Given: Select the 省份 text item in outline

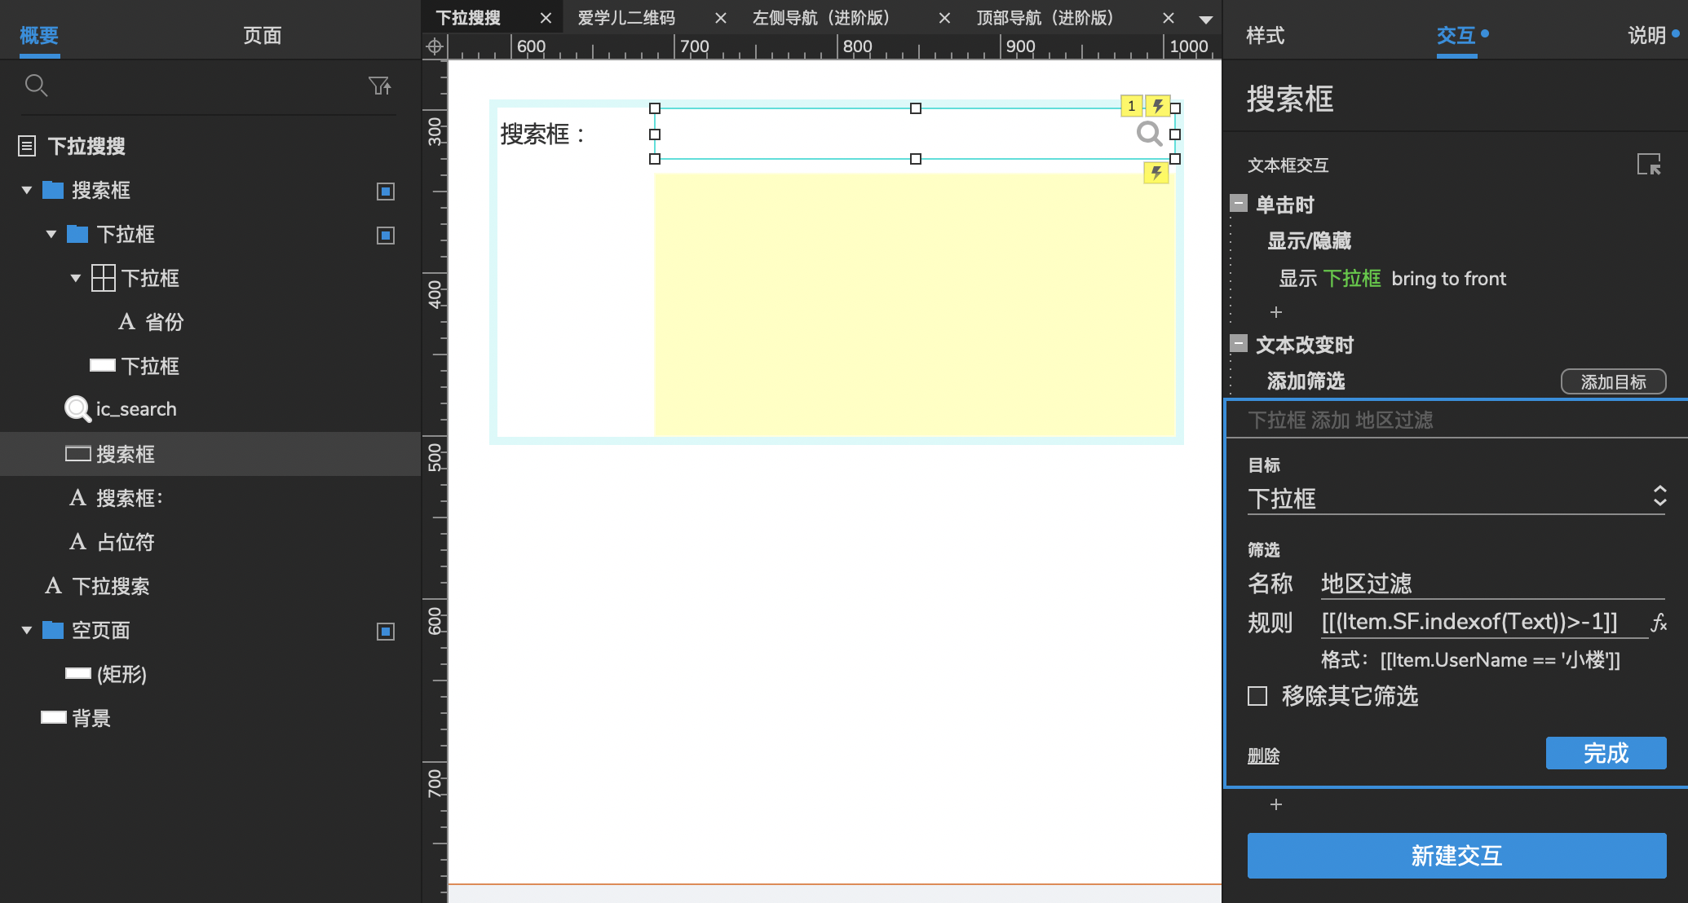Looking at the screenshot, I should (x=164, y=322).
